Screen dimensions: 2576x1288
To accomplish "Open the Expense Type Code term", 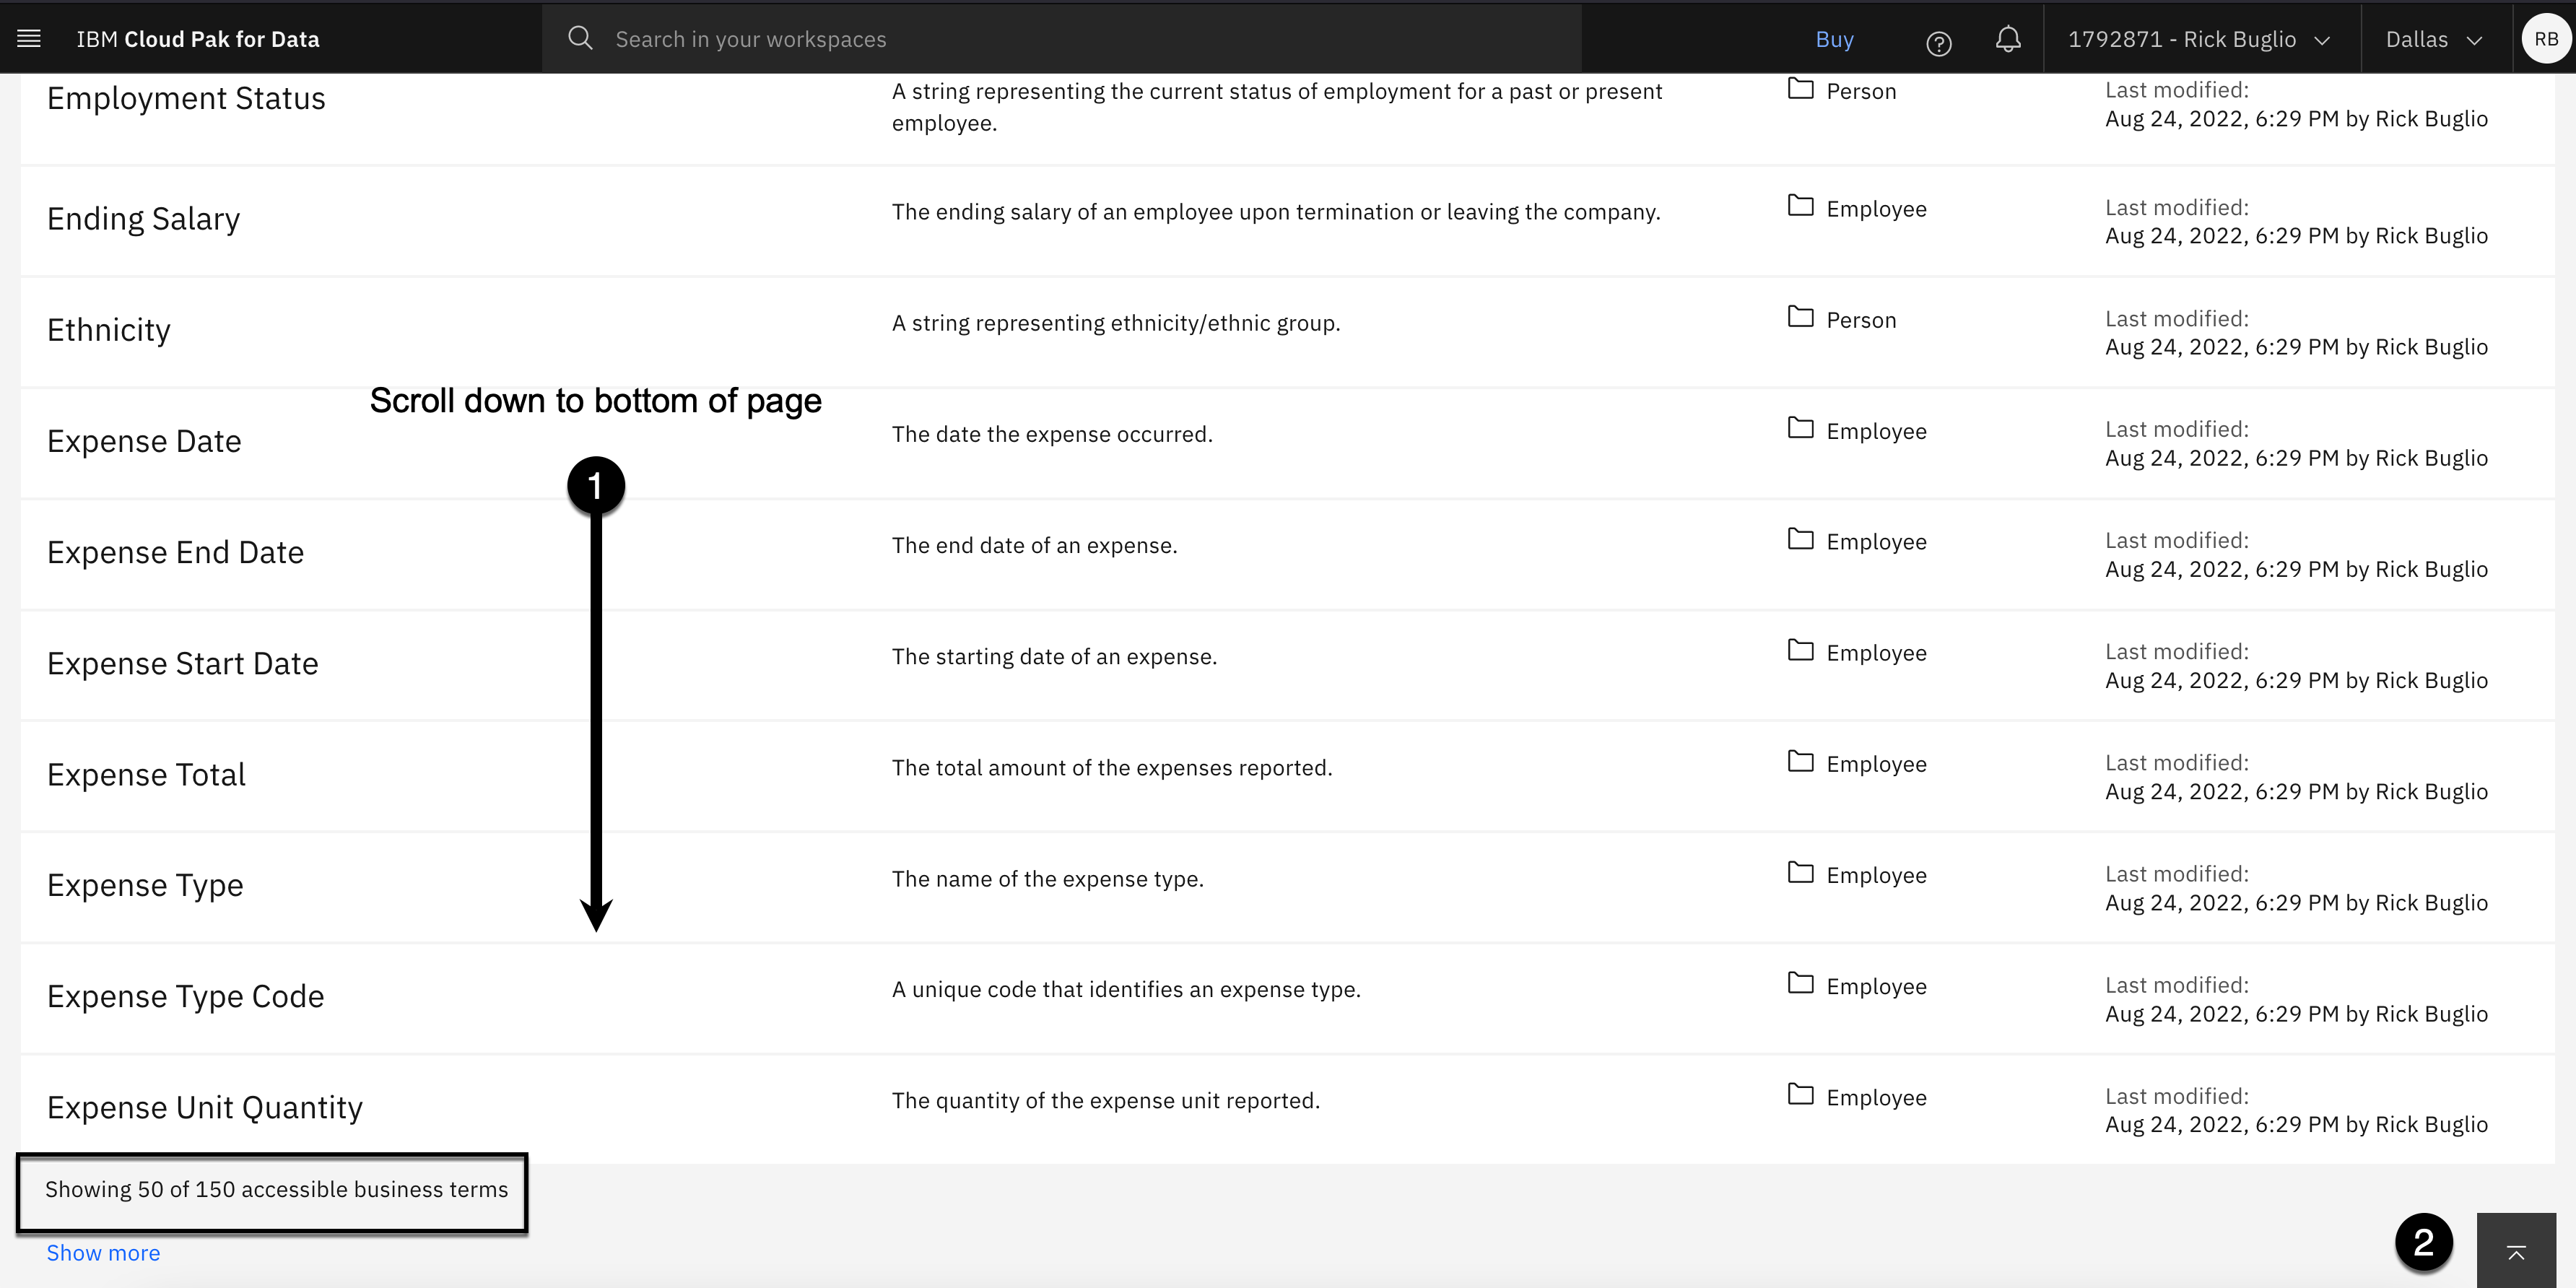I will pyautogui.click(x=185, y=996).
